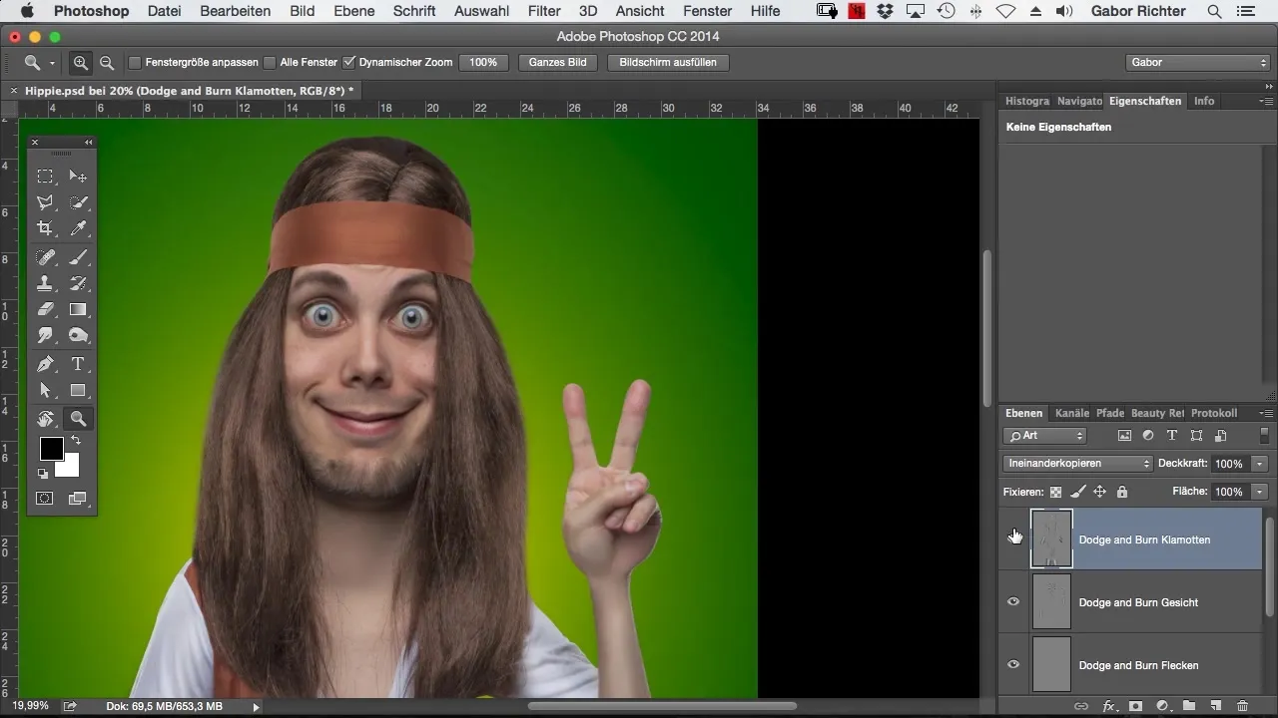
Task: Select the Polygonal Lasso tool
Action: tap(45, 202)
